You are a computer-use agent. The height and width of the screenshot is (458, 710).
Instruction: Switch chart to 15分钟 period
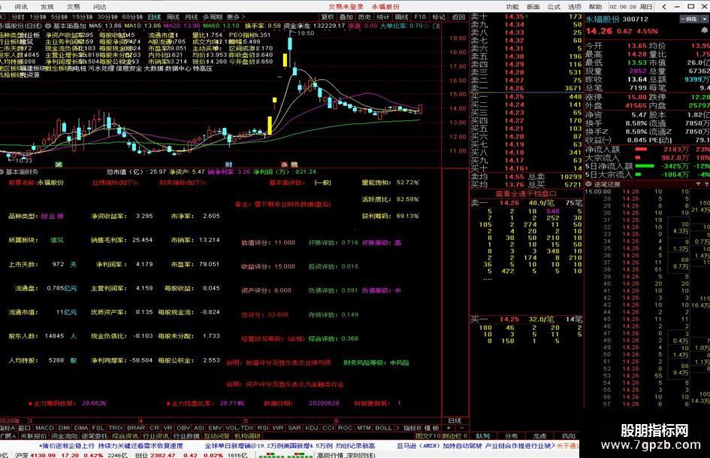pos(82,17)
